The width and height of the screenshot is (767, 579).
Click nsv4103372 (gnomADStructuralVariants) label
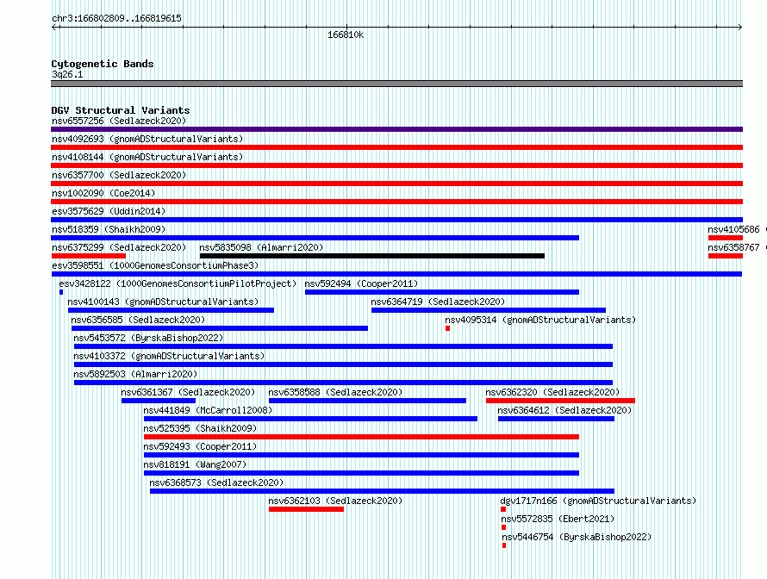169,356
